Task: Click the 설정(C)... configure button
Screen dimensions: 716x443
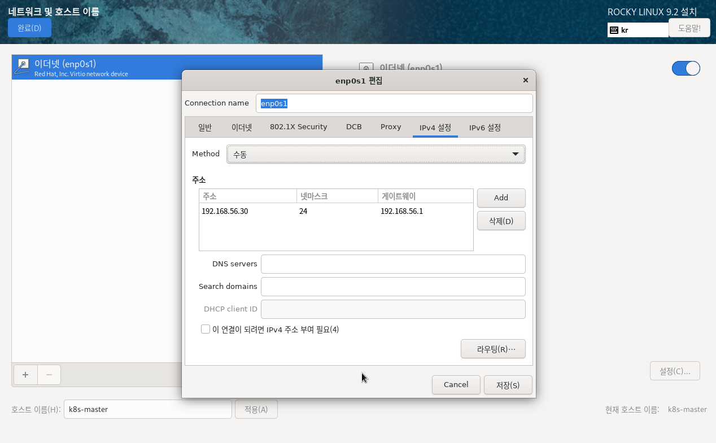Action: tap(675, 371)
